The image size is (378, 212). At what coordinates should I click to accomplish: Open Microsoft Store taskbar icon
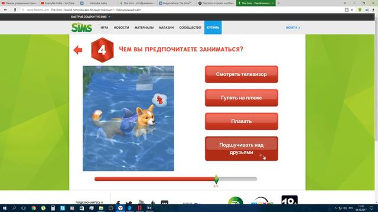point(82,208)
